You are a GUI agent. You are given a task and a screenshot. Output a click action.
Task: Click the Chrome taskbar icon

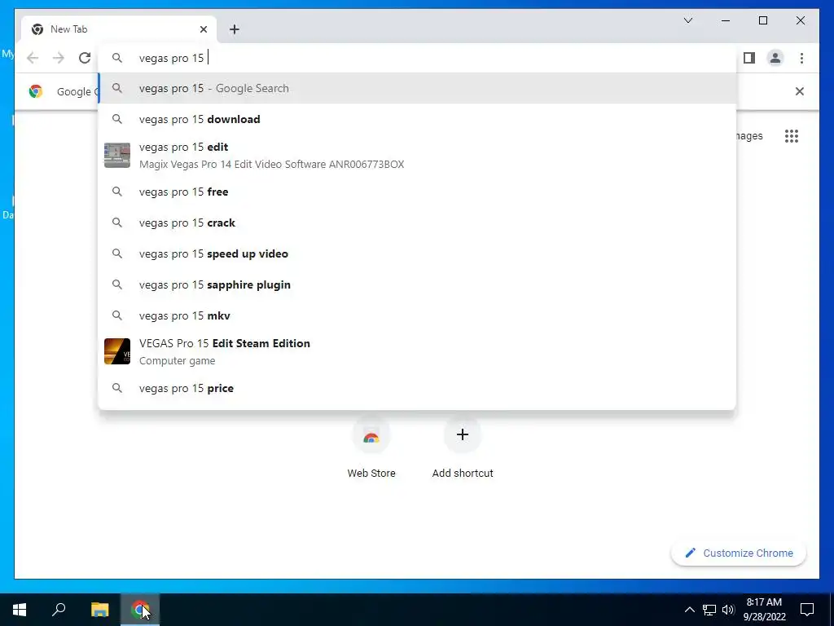(140, 610)
